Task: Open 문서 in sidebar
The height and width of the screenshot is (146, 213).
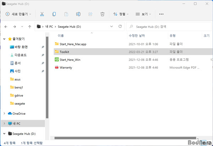Action: pyautogui.click(x=17, y=63)
